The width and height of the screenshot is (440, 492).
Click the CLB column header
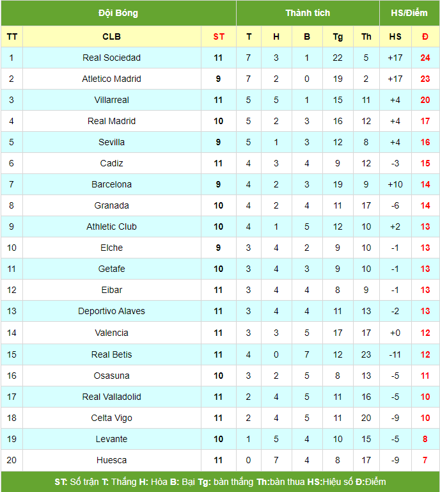pyautogui.click(x=111, y=36)
